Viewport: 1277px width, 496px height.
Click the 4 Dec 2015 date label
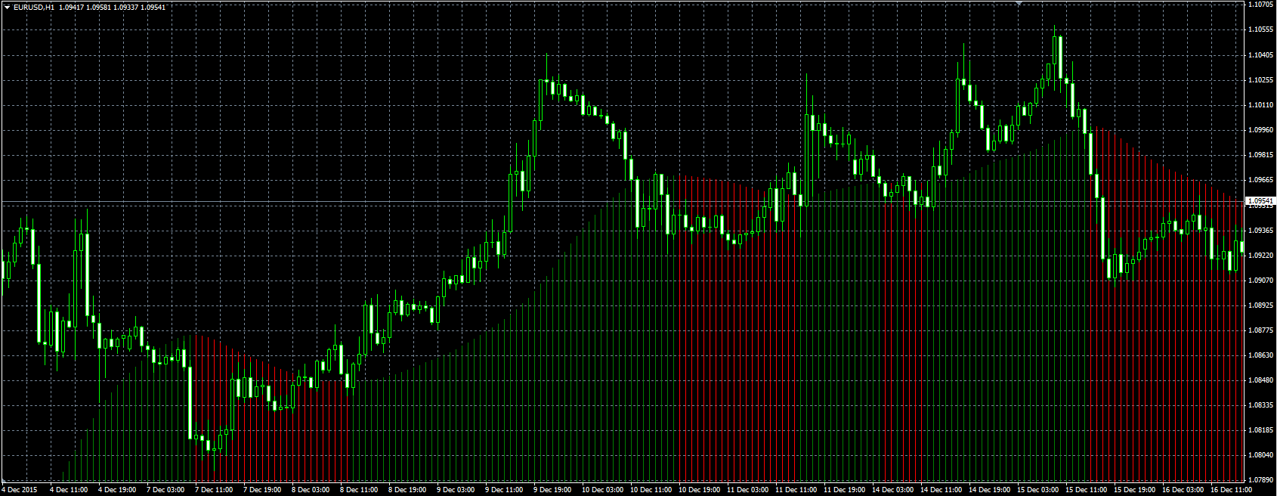tap(20, 490)
